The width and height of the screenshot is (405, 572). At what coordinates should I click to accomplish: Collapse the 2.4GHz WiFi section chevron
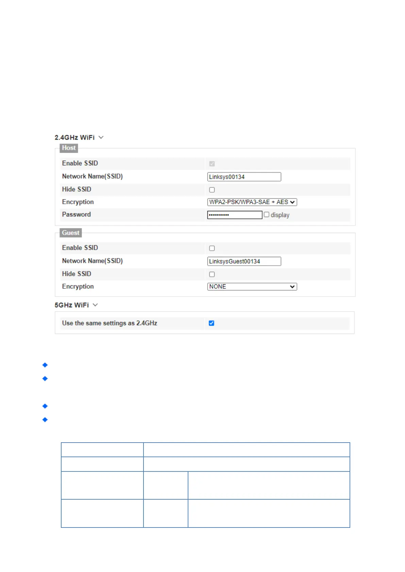(101, 138)
